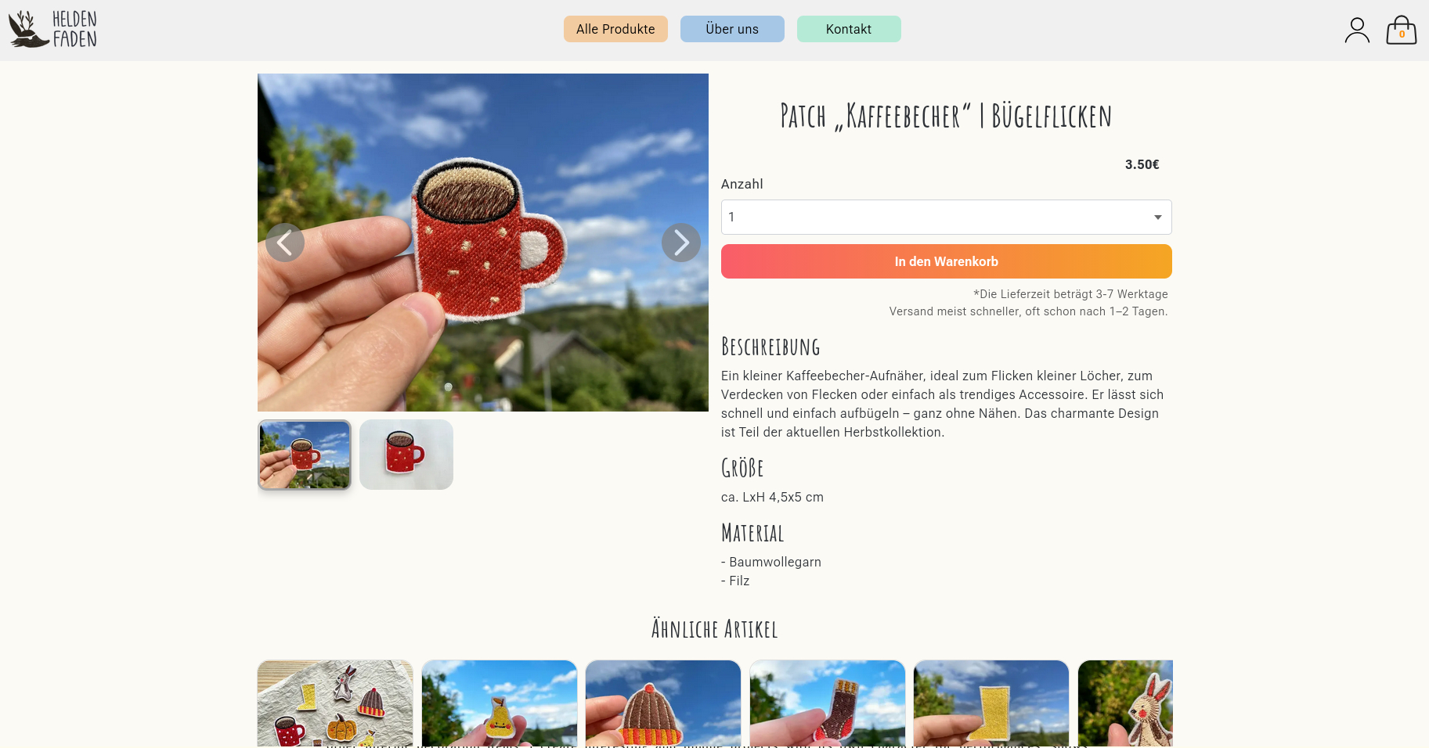Open the Kontakt page
The height and width of the screenshot is (748, 1429).
849,29
